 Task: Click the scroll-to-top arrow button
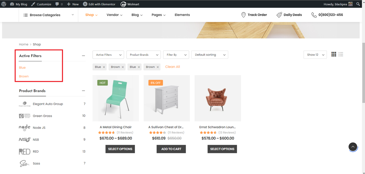pos(353,147)
